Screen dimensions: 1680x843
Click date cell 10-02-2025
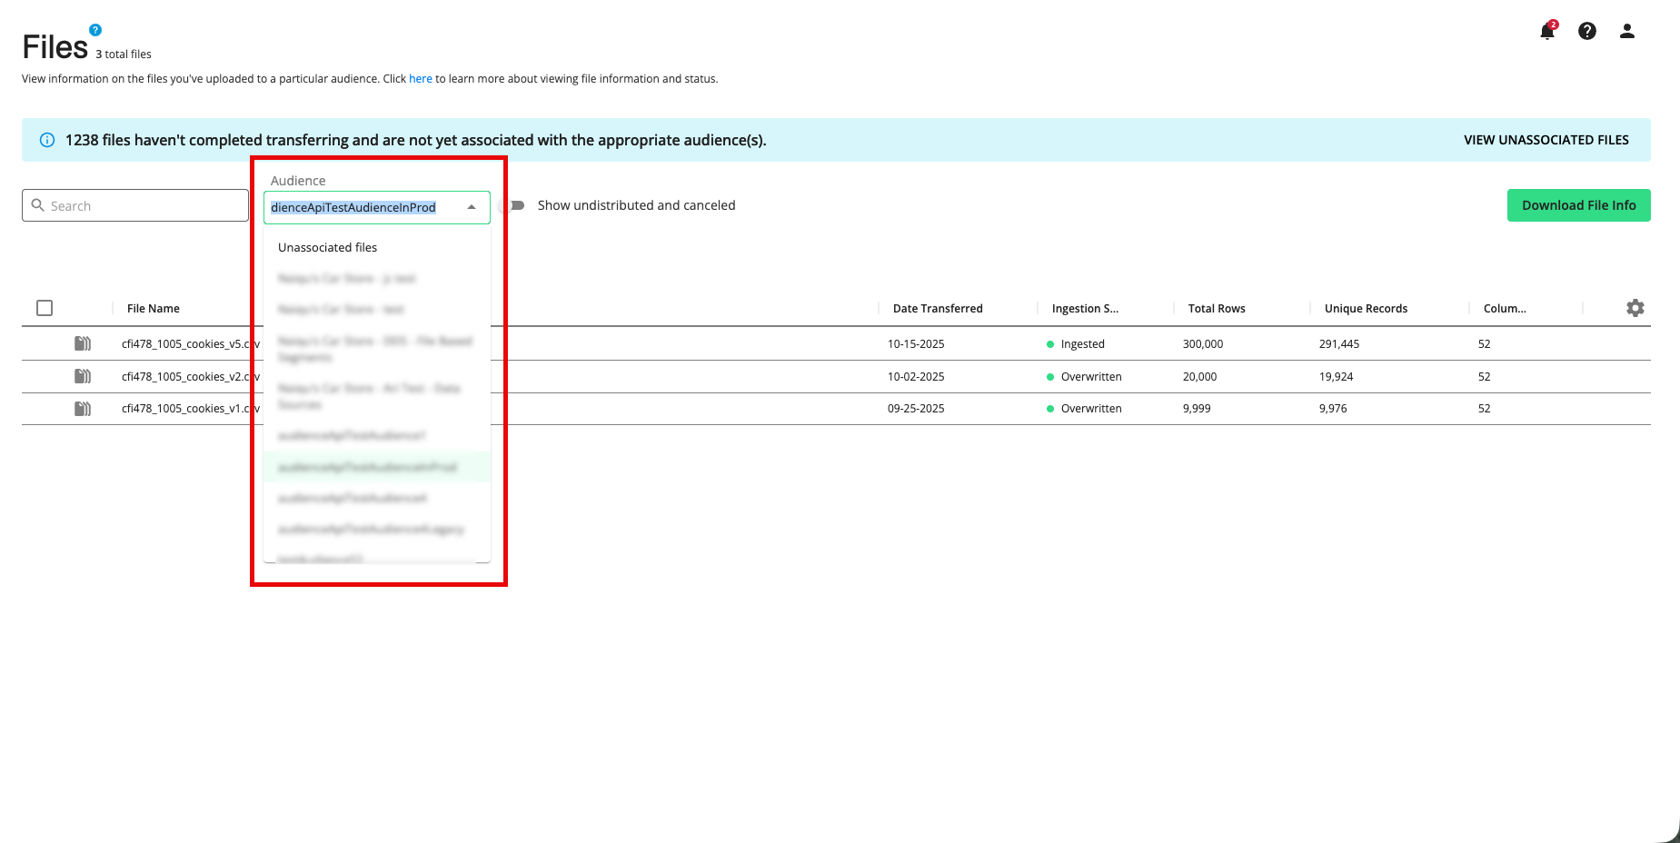[x=916, y=377]
